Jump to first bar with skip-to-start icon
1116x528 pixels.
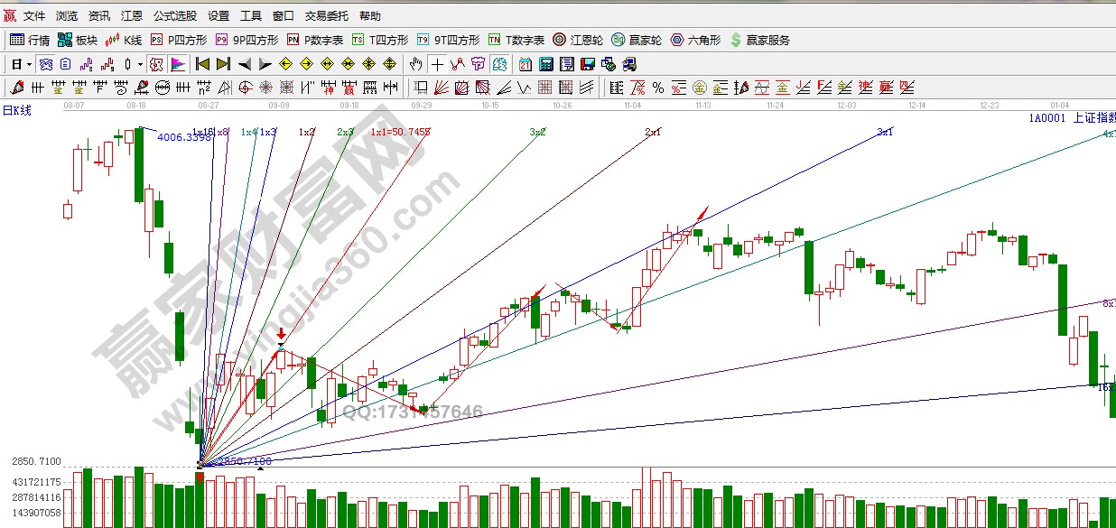[202, 64]
